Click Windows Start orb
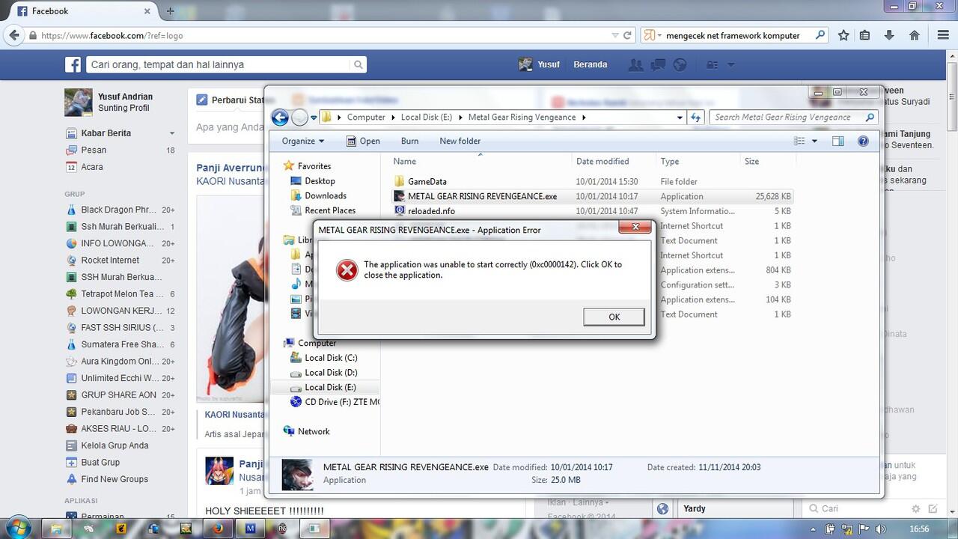Screen dimensions: 958x539 click(18, 528)
